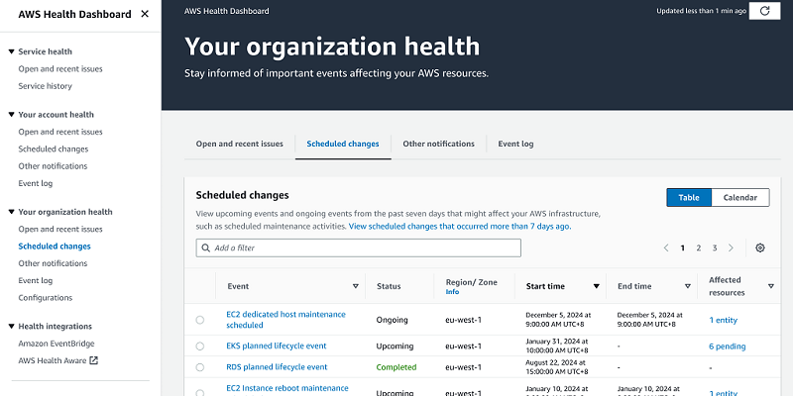Click the search magnifier in filter box
Viewport: 793px width, 396px height.
pos(205,248)
